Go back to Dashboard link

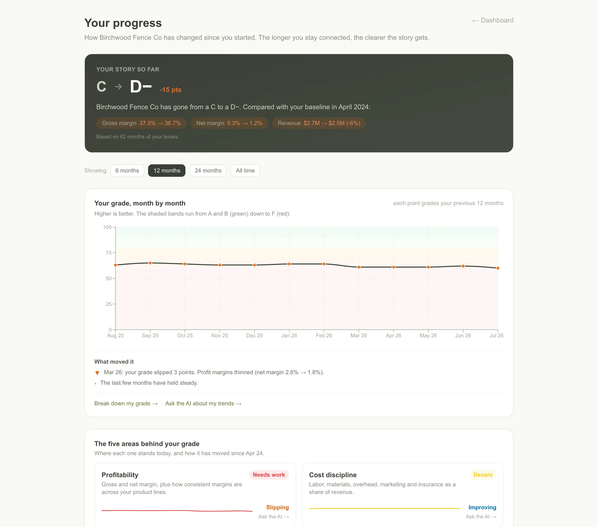[493, 20]
